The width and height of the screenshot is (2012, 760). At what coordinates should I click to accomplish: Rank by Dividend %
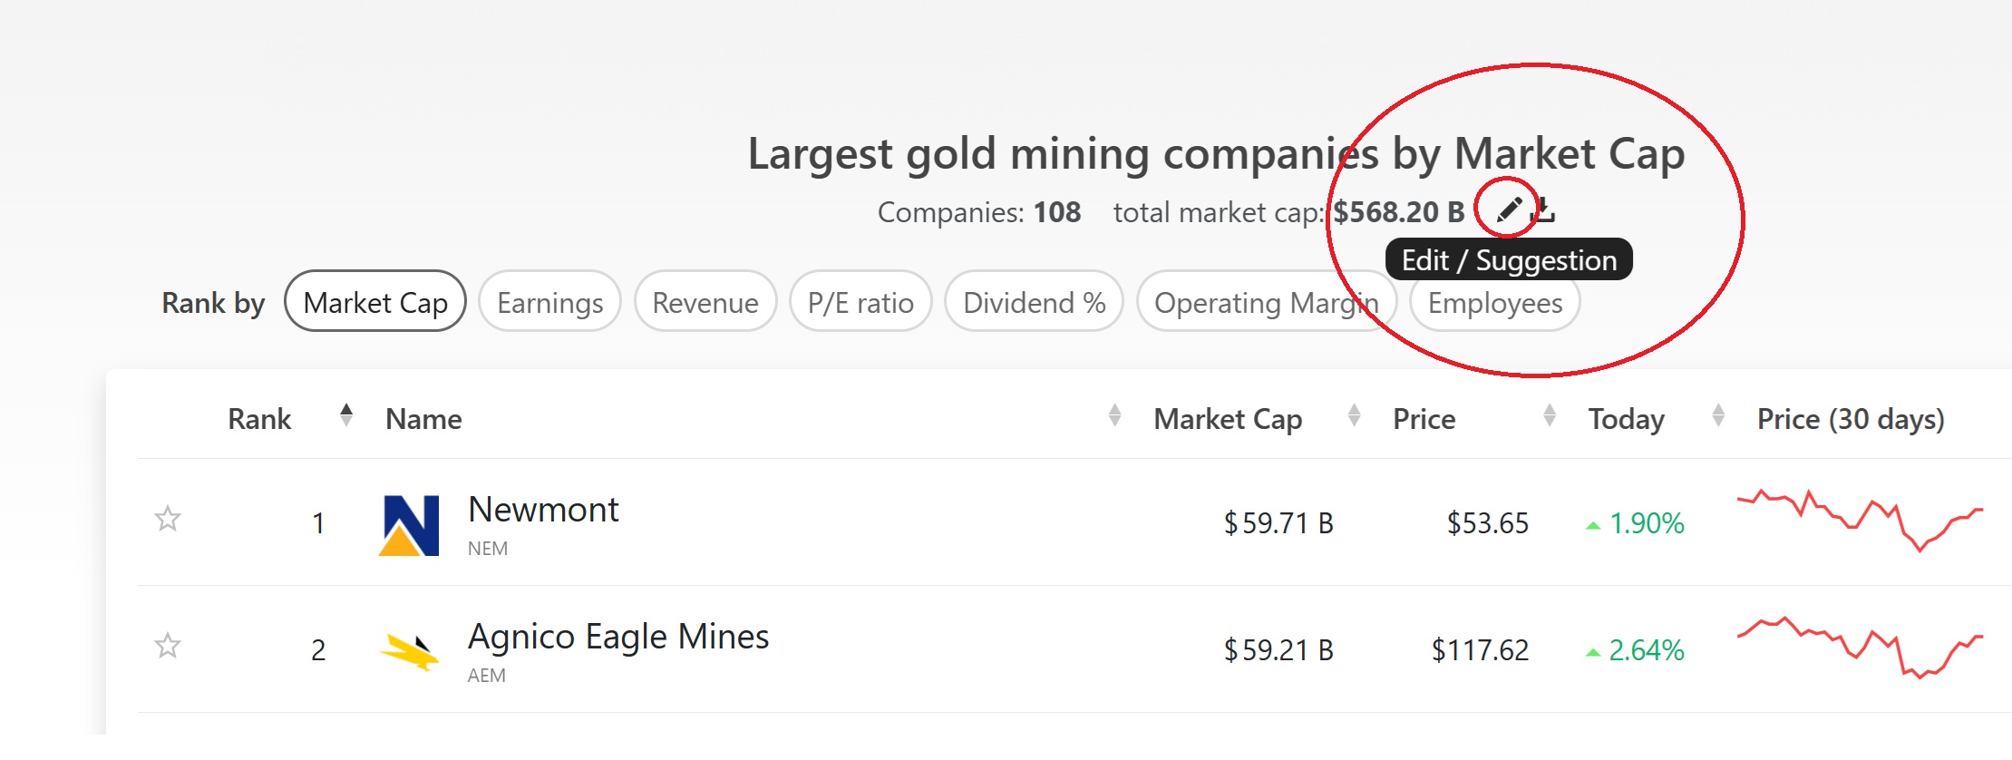point(1034,302)
